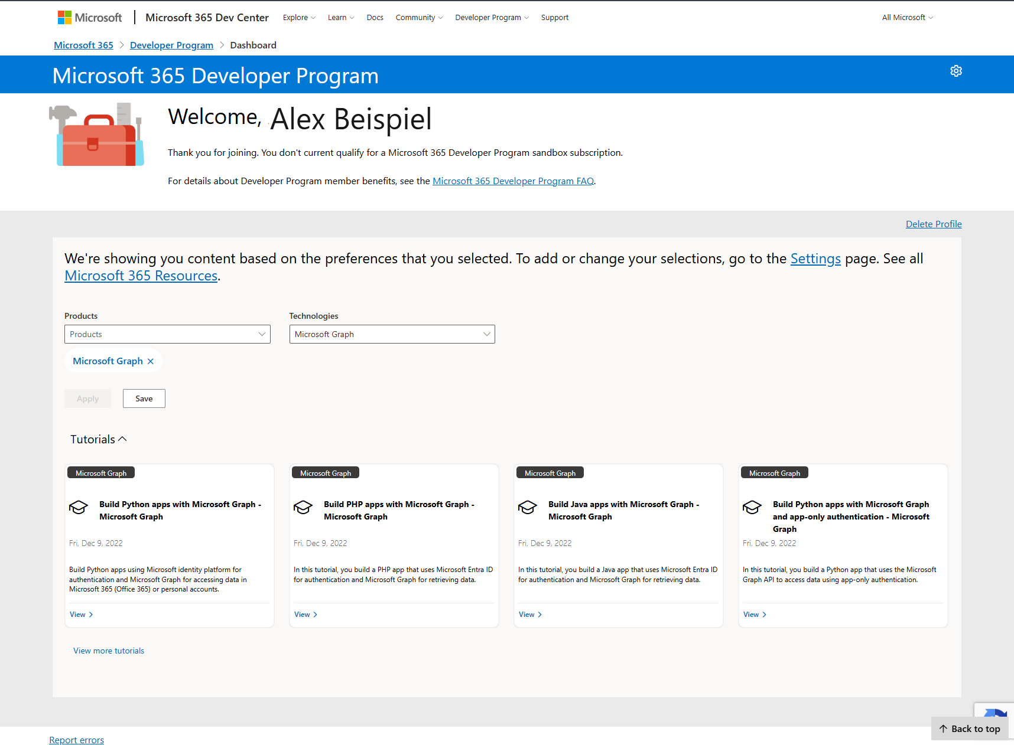This screenshot has height=745, width=1014.
Task: Click Microsoft Graph tag on Java apps card
Action: [x=550, y=473]
